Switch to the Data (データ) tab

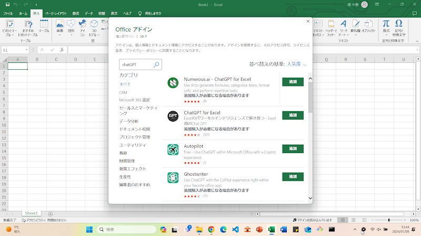click(88, 14)
